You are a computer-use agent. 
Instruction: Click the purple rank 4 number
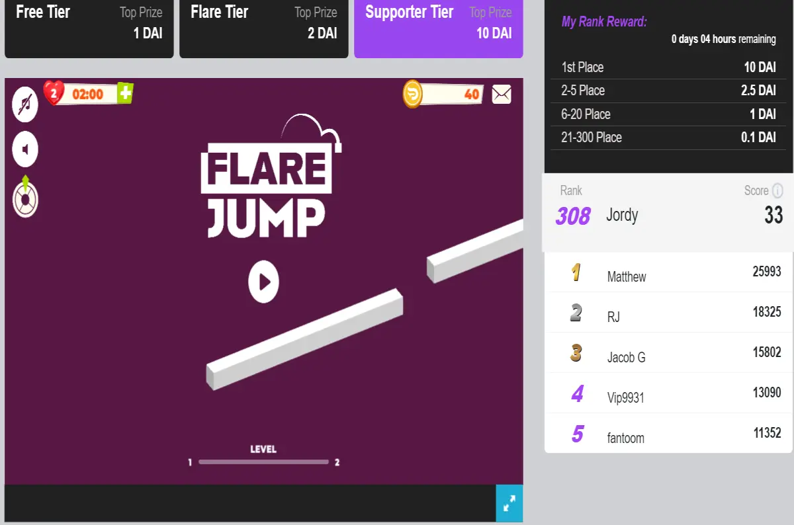[x=578, y=394]
